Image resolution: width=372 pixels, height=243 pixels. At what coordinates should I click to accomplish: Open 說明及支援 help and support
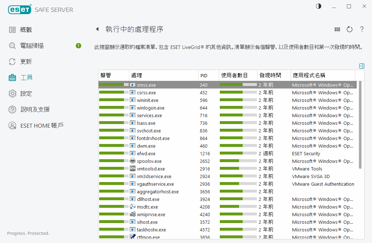[x=35, y=110]
